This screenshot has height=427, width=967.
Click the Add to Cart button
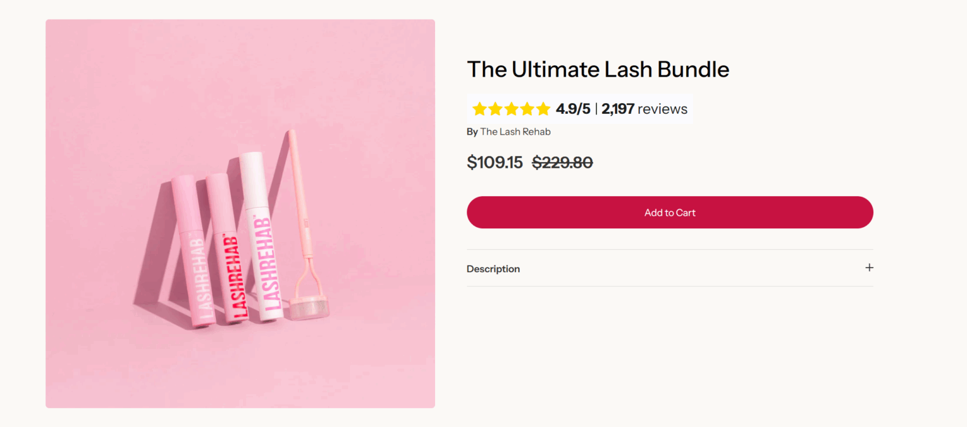669,213
